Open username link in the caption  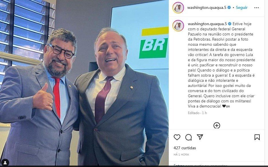pos(207,24)
